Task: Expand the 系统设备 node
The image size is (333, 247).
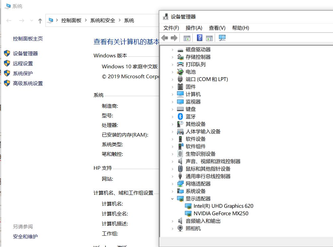Action: 172,191
